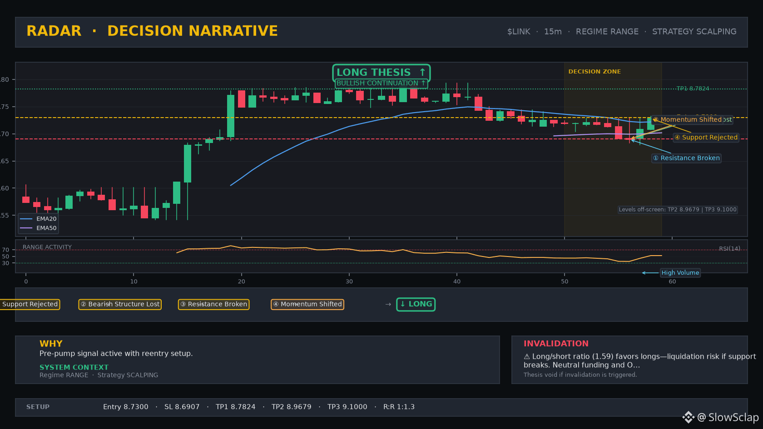Click the EMA20 blue line legend swatch
This screenshot has width=763, height=429.
pyautogui.click(x=26, y=219)
